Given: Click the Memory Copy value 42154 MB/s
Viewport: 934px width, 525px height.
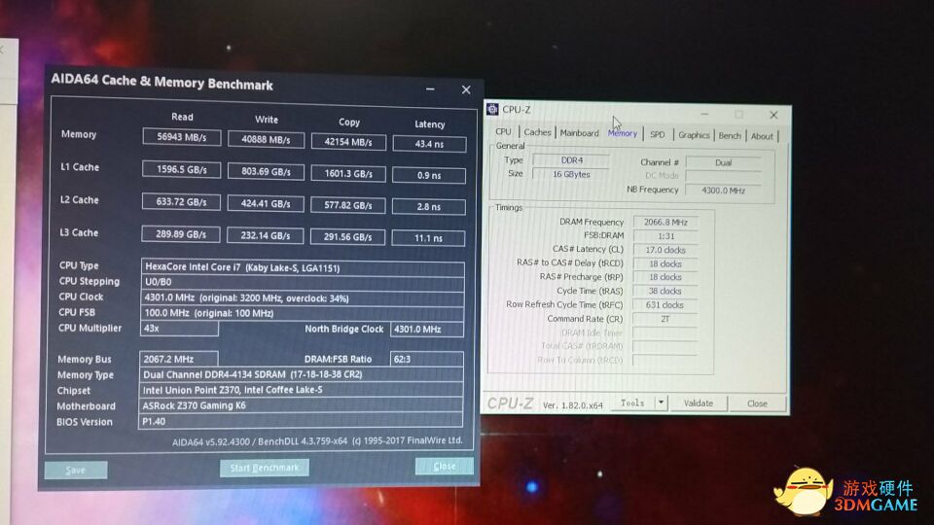Looking at the screenshot, I should click(x=348, y=142).
